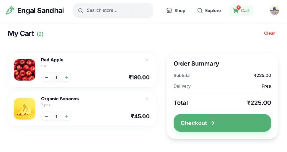Proceed with the Checkout button
Screen dimensions: 287x152
(x=222, y=123)
